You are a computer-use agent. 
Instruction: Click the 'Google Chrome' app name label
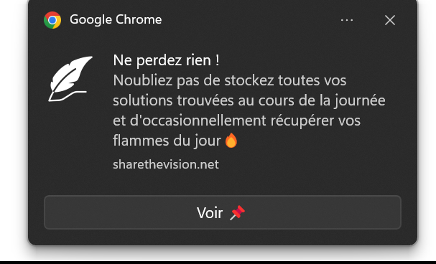coord(116,19)
